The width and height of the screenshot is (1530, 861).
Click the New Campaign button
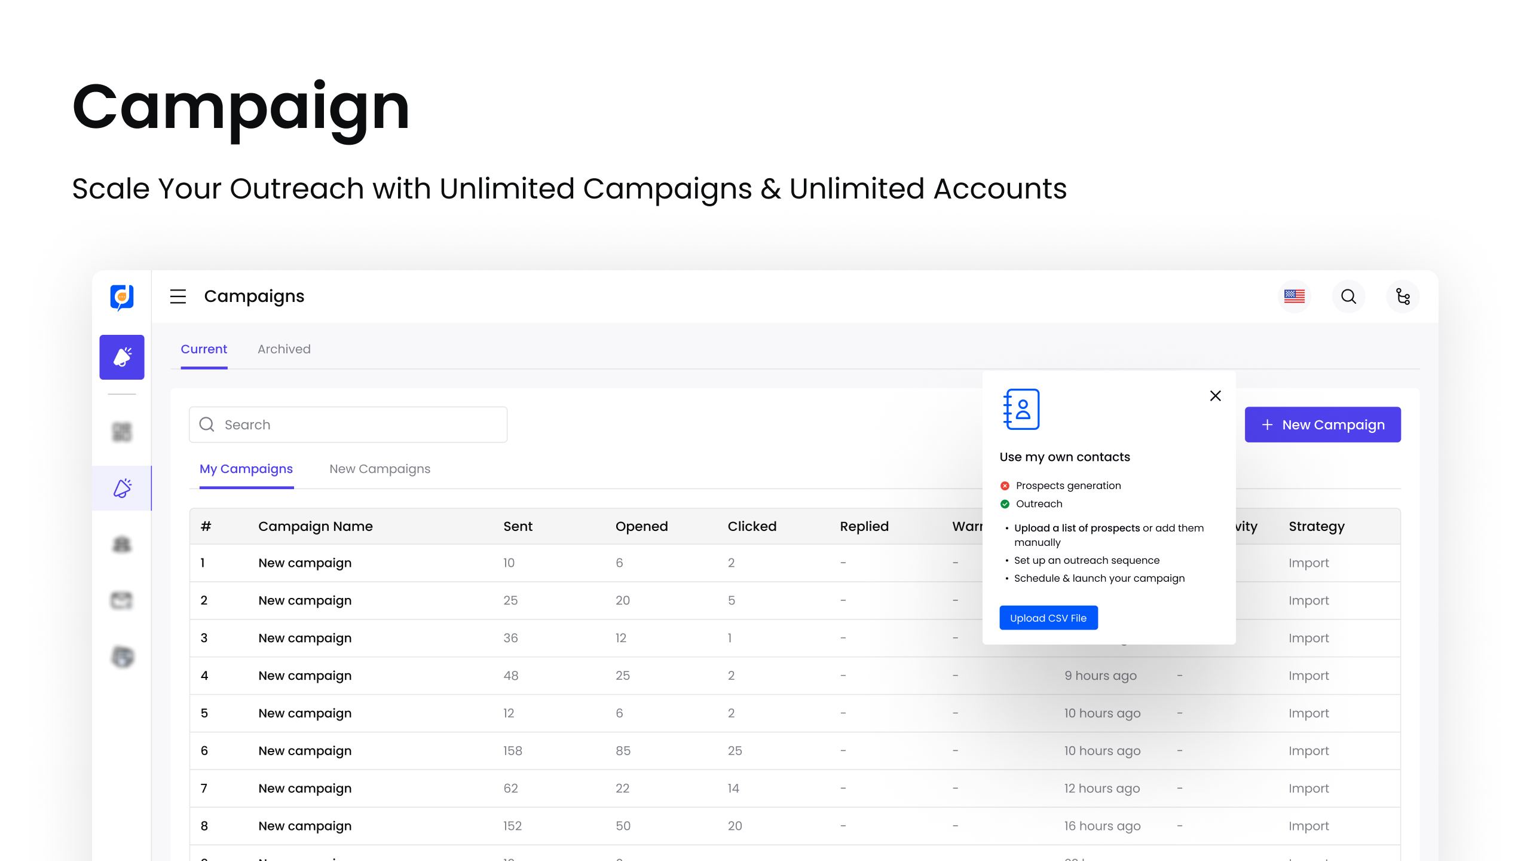click(1322, 425)
